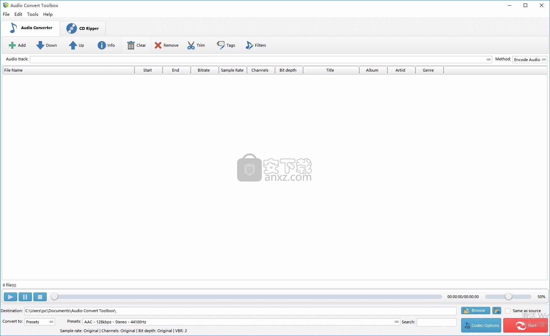This screenshot has height=336, width=550.
Task: Remove the selected file
Action: click(x=166, y=45)
